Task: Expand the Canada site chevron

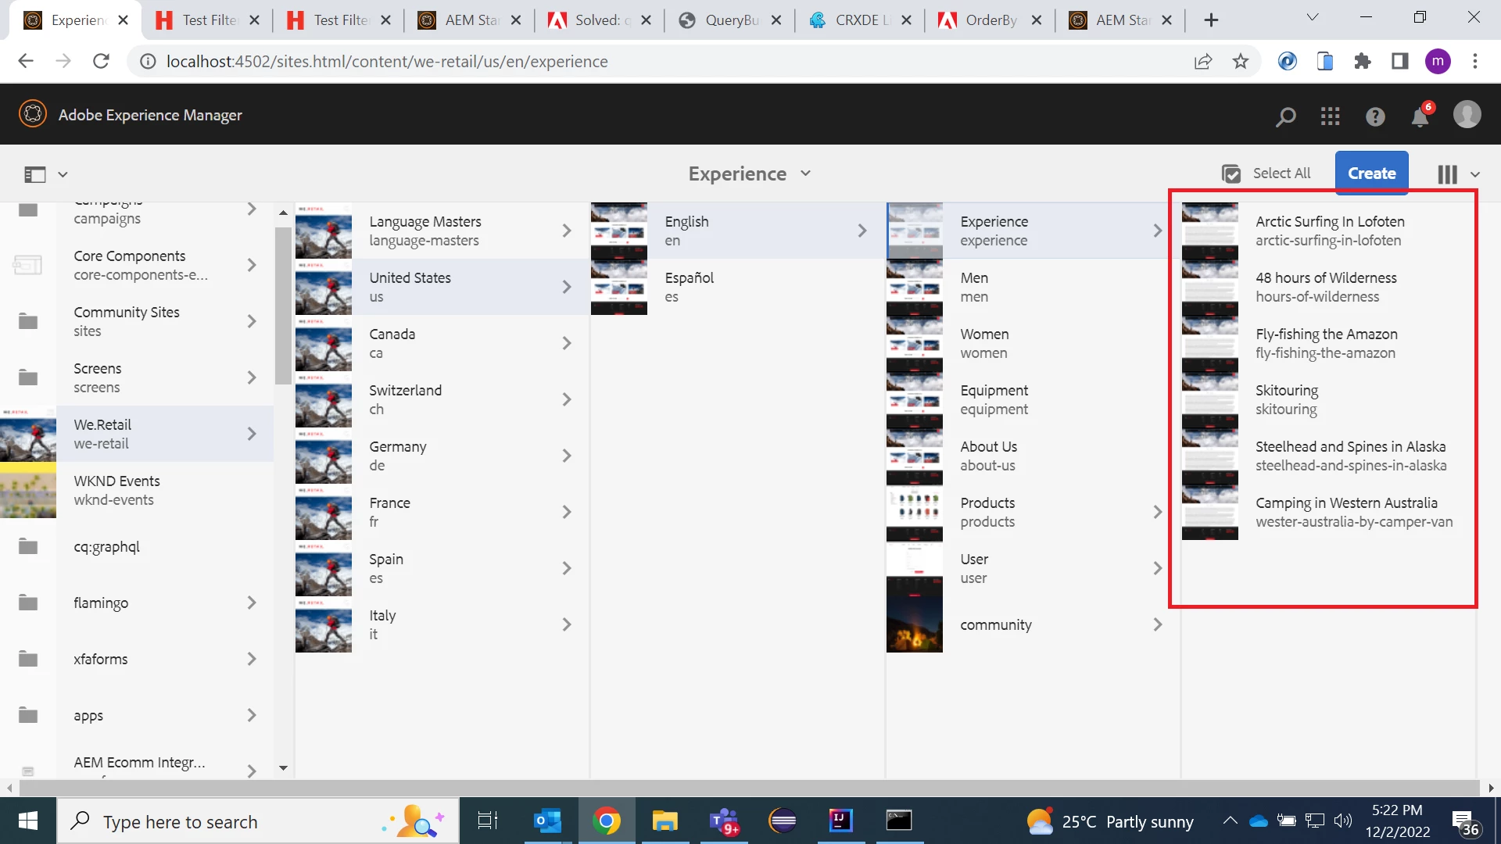Action: tap(567, 343)
